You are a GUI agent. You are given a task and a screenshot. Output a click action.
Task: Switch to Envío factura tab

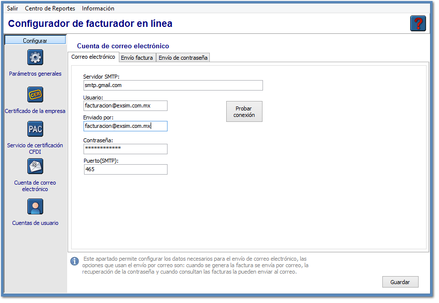click(x=138, y=58)
